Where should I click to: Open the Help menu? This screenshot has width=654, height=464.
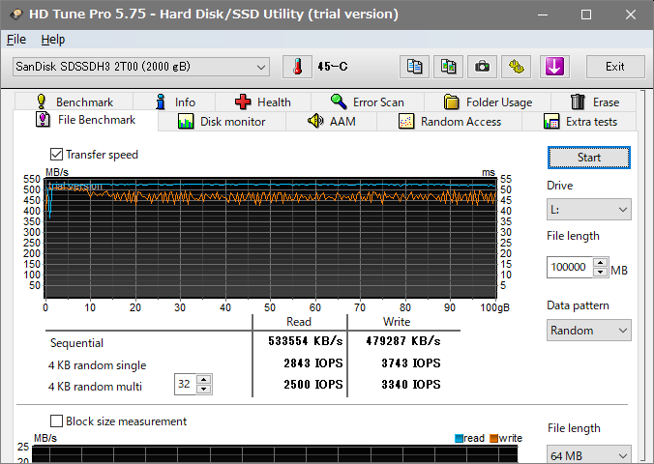53,40
